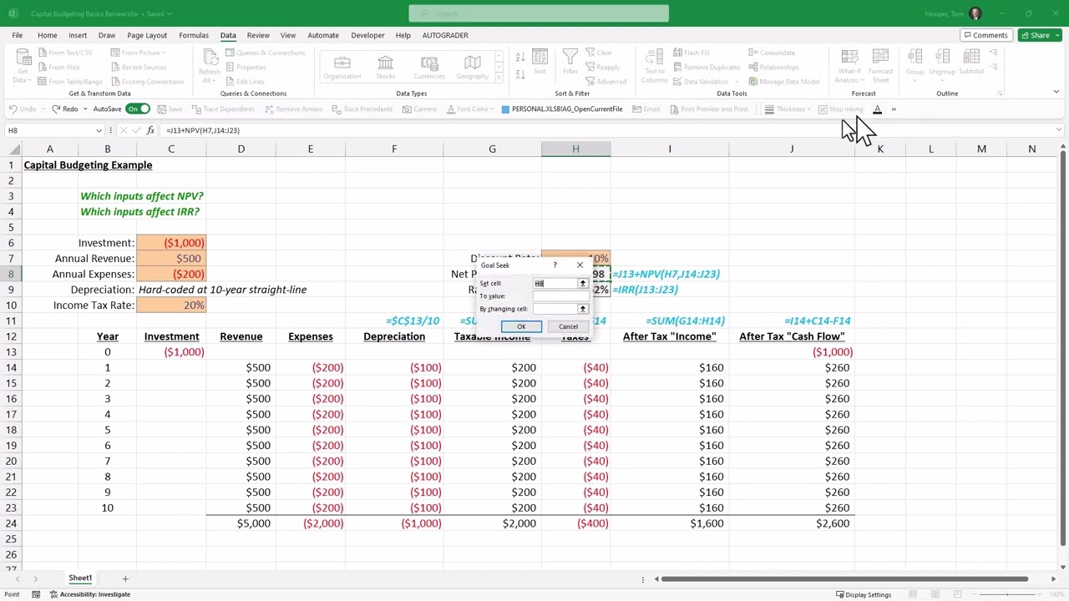Click Advanced filter
This screenshot has height=601, width=1069.
[x=605, y=81]
